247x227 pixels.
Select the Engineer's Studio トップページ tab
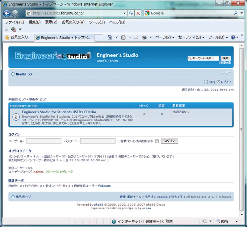pos(64,38)
